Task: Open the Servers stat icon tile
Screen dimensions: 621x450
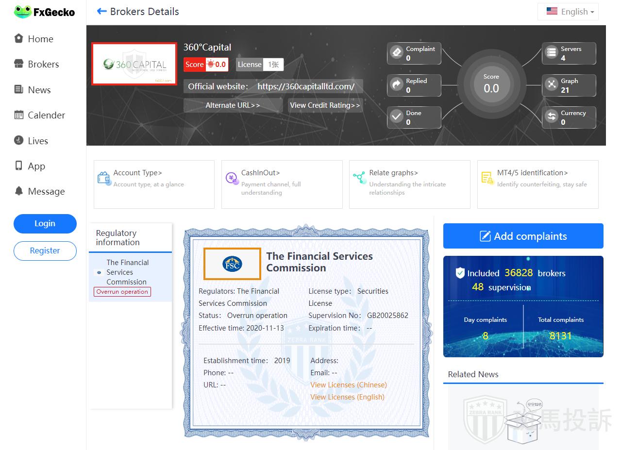Action: [552, 53]
